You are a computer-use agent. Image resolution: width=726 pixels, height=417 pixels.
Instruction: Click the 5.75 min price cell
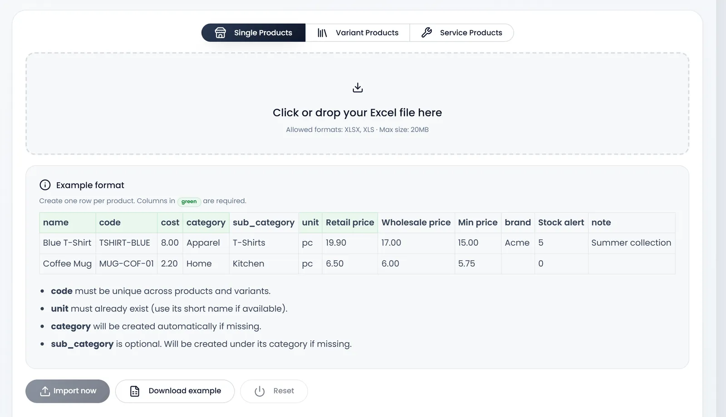[478, 264]
